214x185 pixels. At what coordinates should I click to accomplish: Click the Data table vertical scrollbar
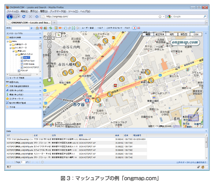pyautogui.click(x=206, y=142)
